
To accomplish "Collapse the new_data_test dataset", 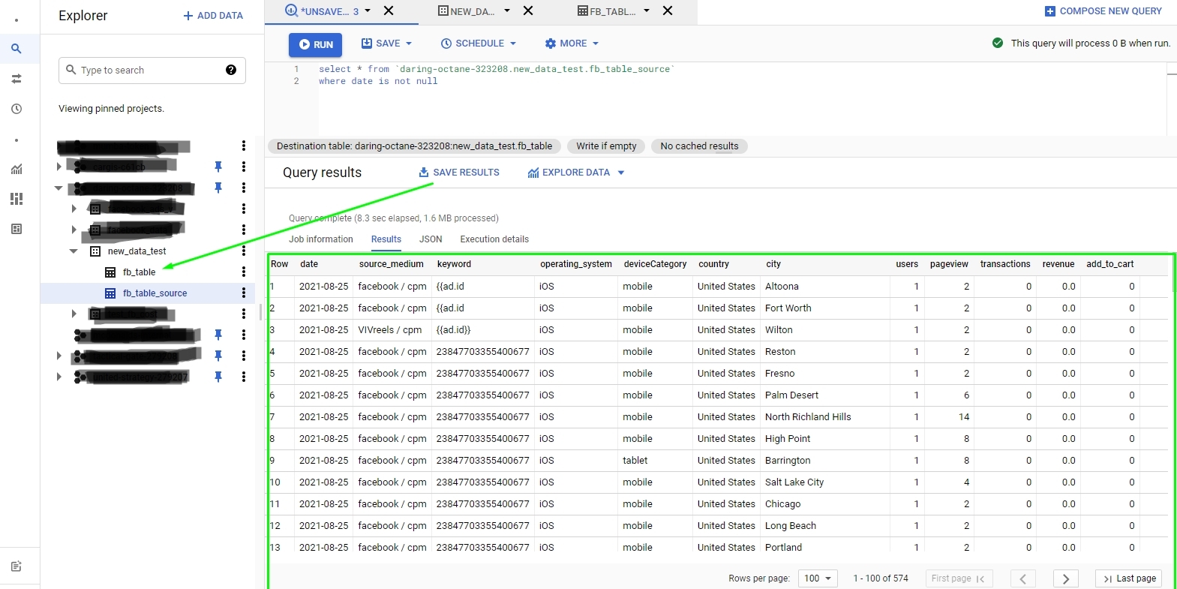I will tap(74, 251).
